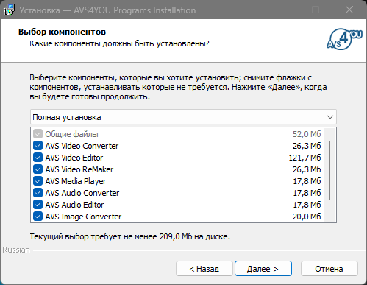Screen dimensions: 367x285
Task: Uncheck the AVS Video Editor checkbox
Action: click(38, 158)
